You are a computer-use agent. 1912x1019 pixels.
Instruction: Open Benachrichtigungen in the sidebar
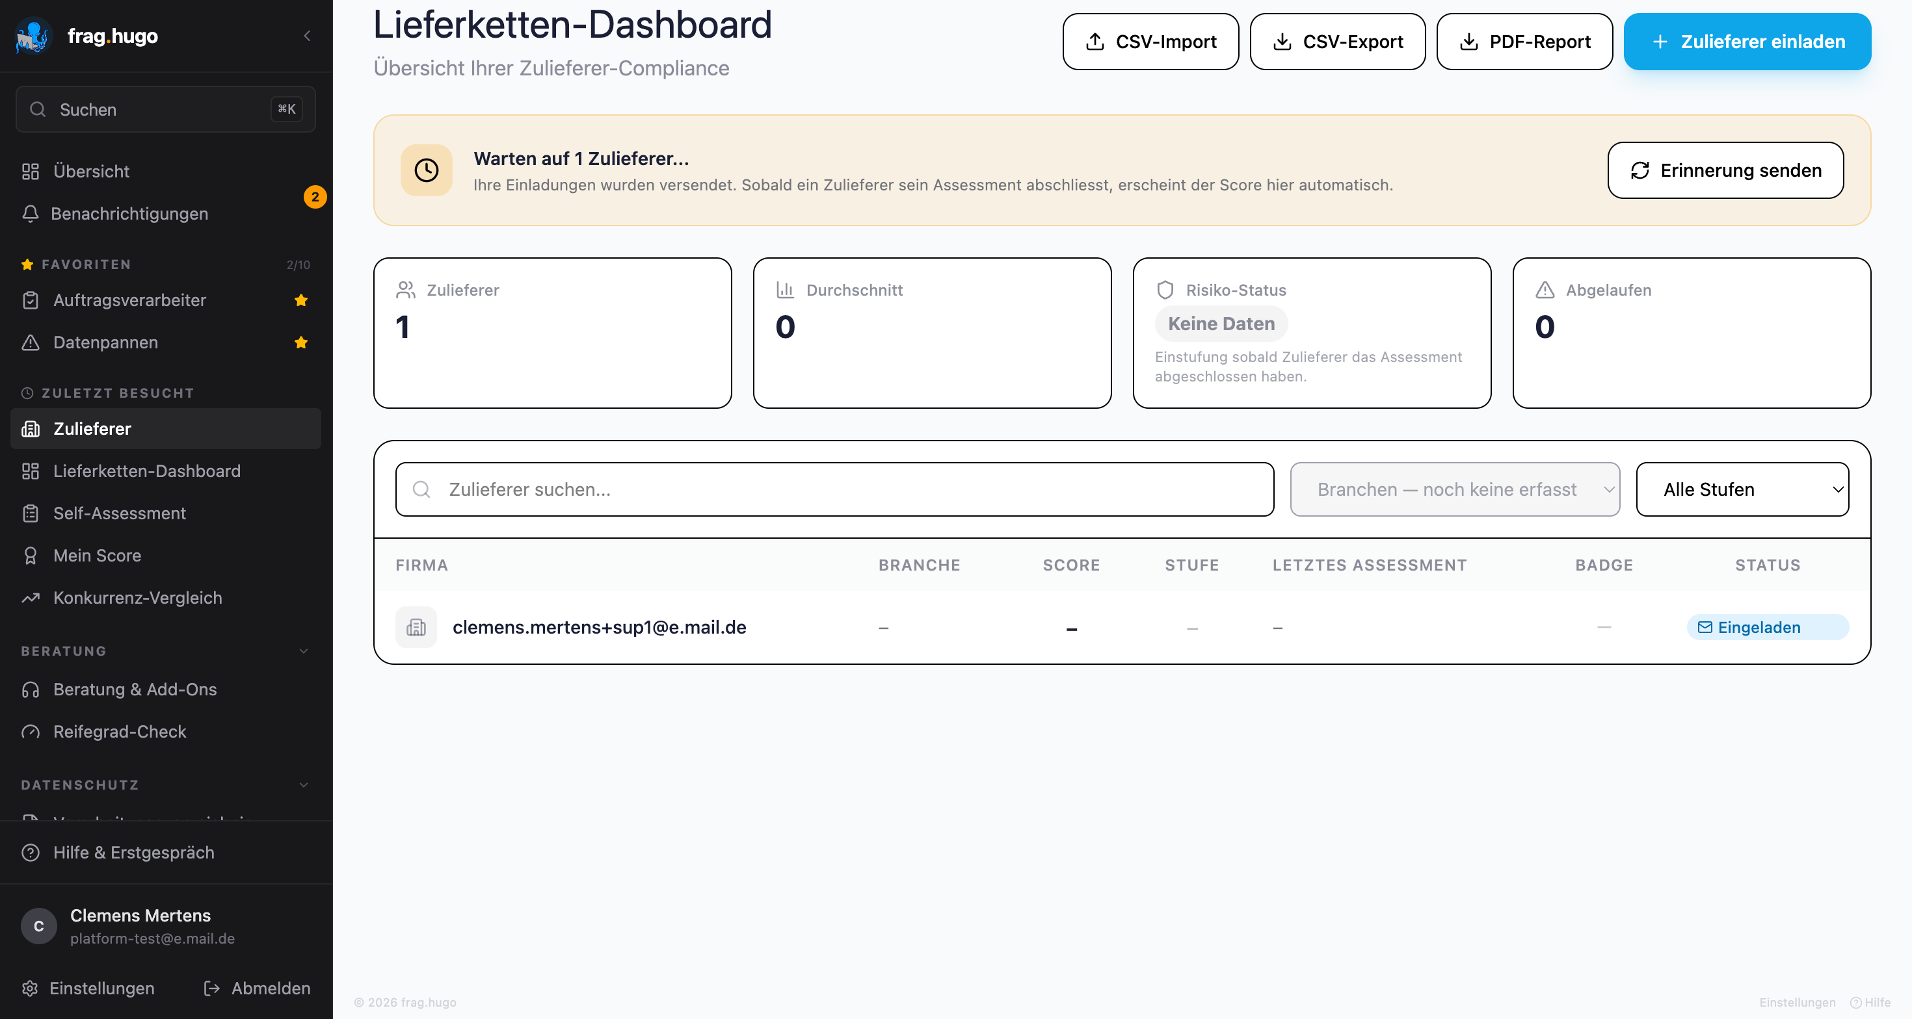[x=166, y=214]
